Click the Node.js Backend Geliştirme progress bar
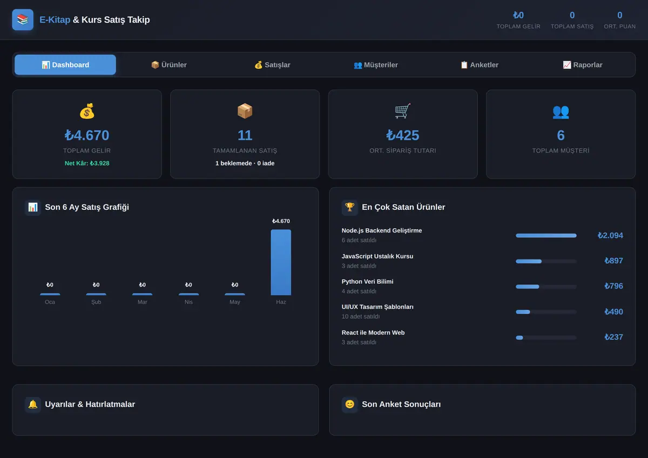 [x=546, y=236]
